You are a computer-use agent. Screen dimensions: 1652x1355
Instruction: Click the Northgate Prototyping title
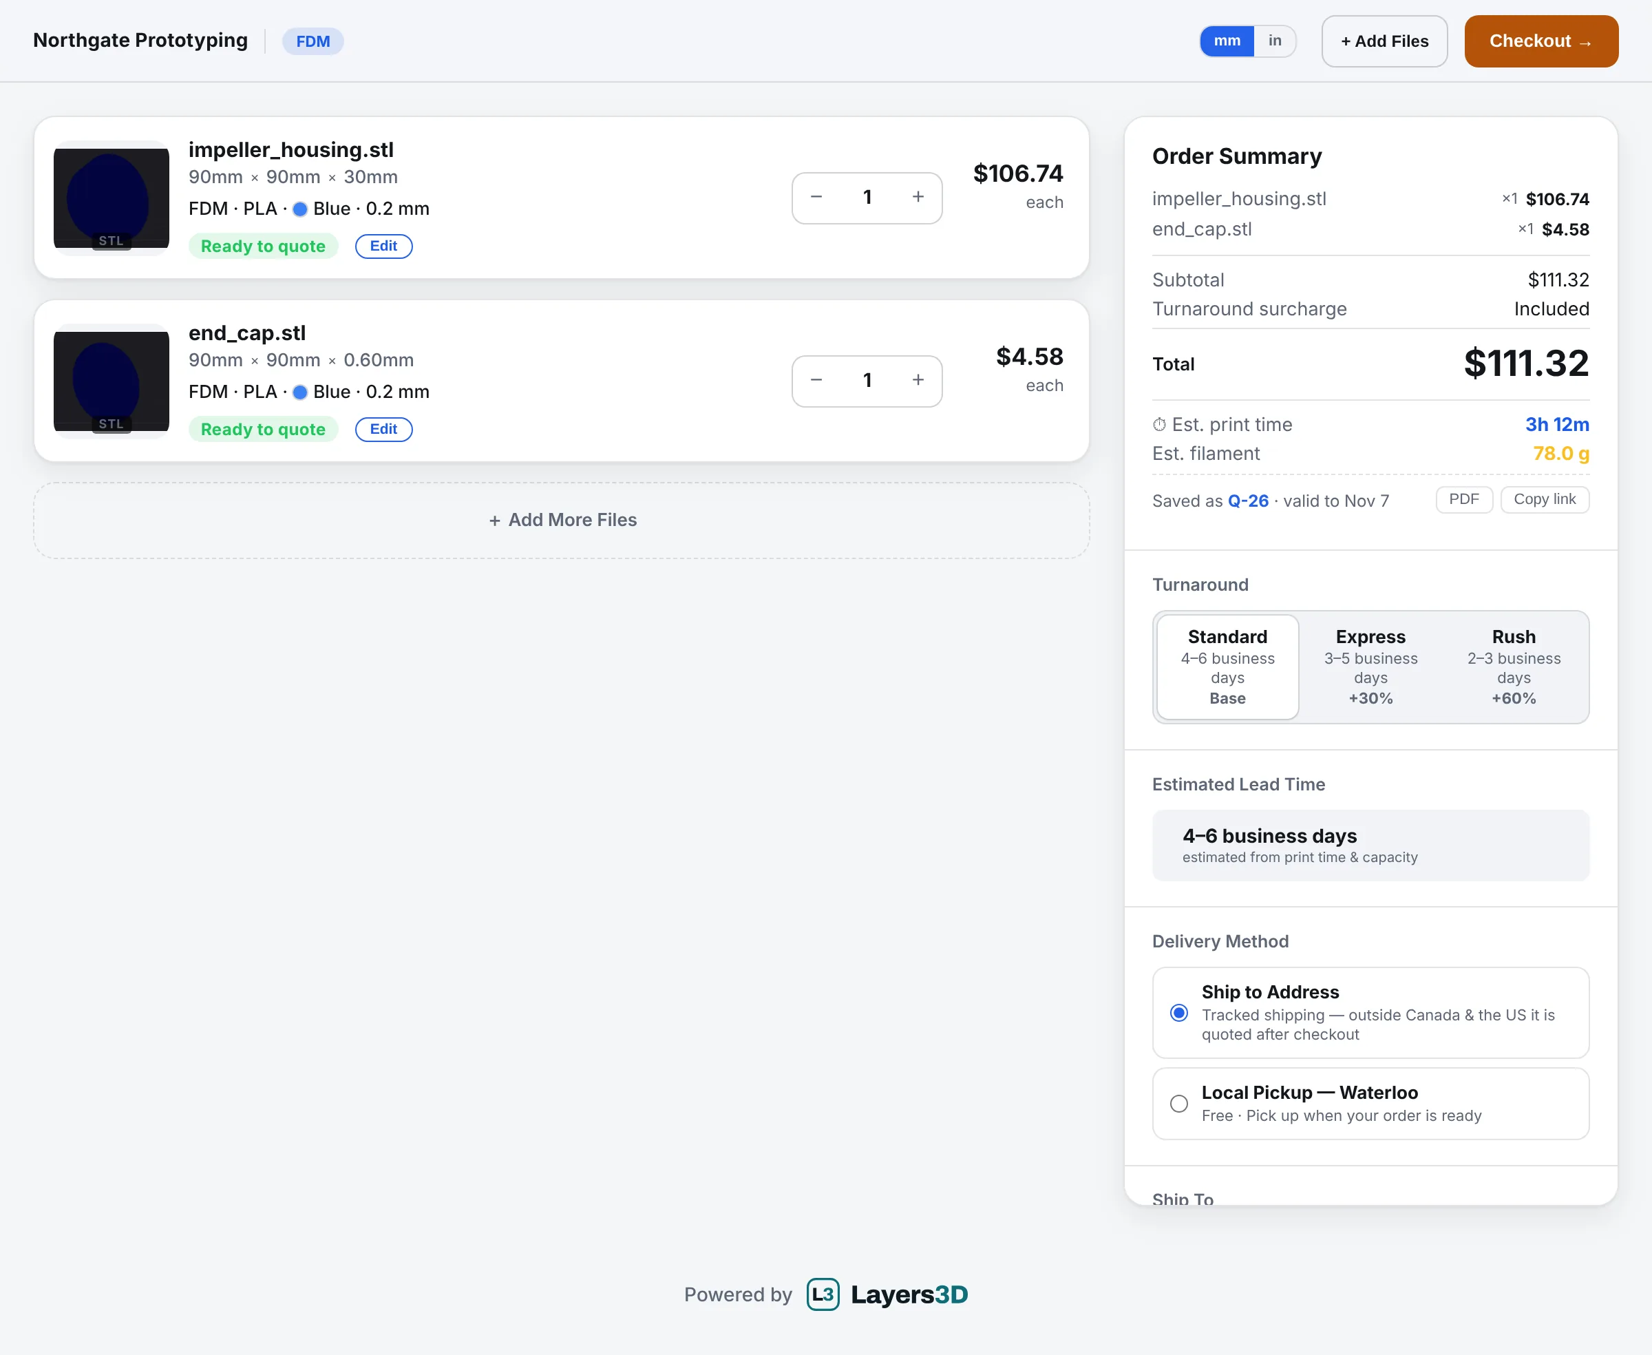coord(140,41)
